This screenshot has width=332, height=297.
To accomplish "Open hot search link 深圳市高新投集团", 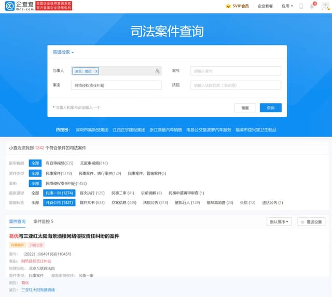I will click(92, 129).
